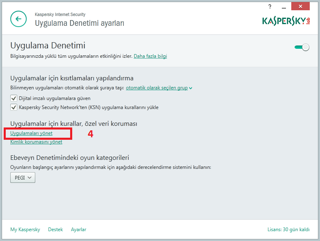This screenshot has width=320, height=241.
Task: Open the Destek footer link
Action: [x=55, y=230]
